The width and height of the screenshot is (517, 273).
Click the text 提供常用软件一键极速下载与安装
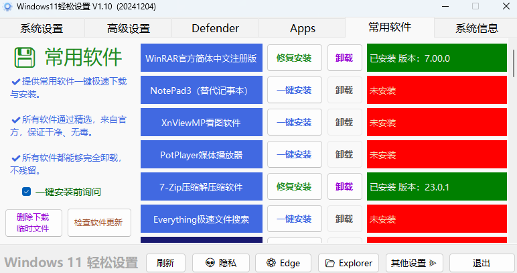68,88
